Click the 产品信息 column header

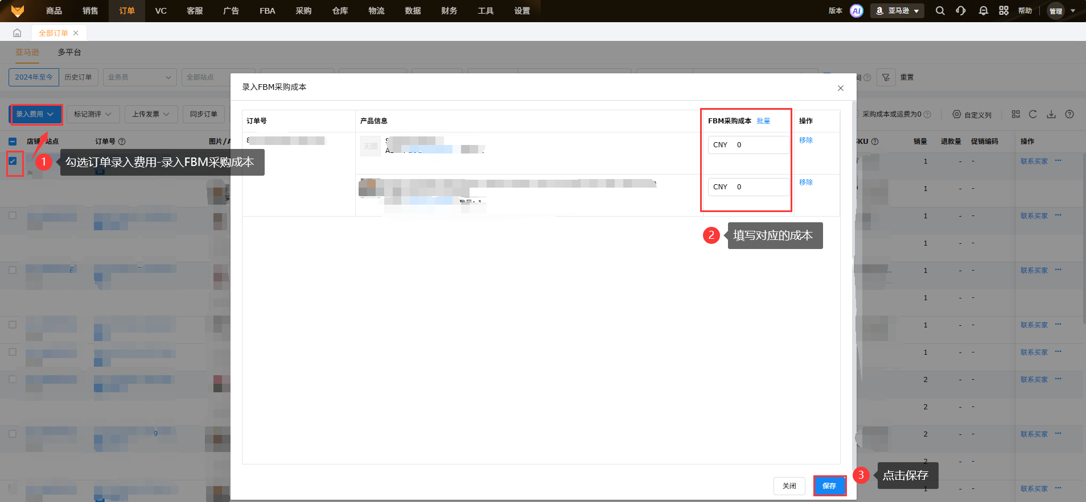click(x=374, y=121)
